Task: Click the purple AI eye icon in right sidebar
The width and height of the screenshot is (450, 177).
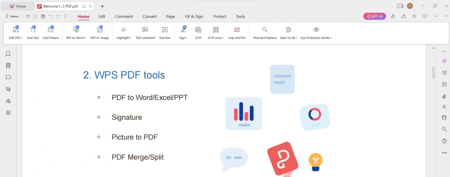Action: click(444, 61)
